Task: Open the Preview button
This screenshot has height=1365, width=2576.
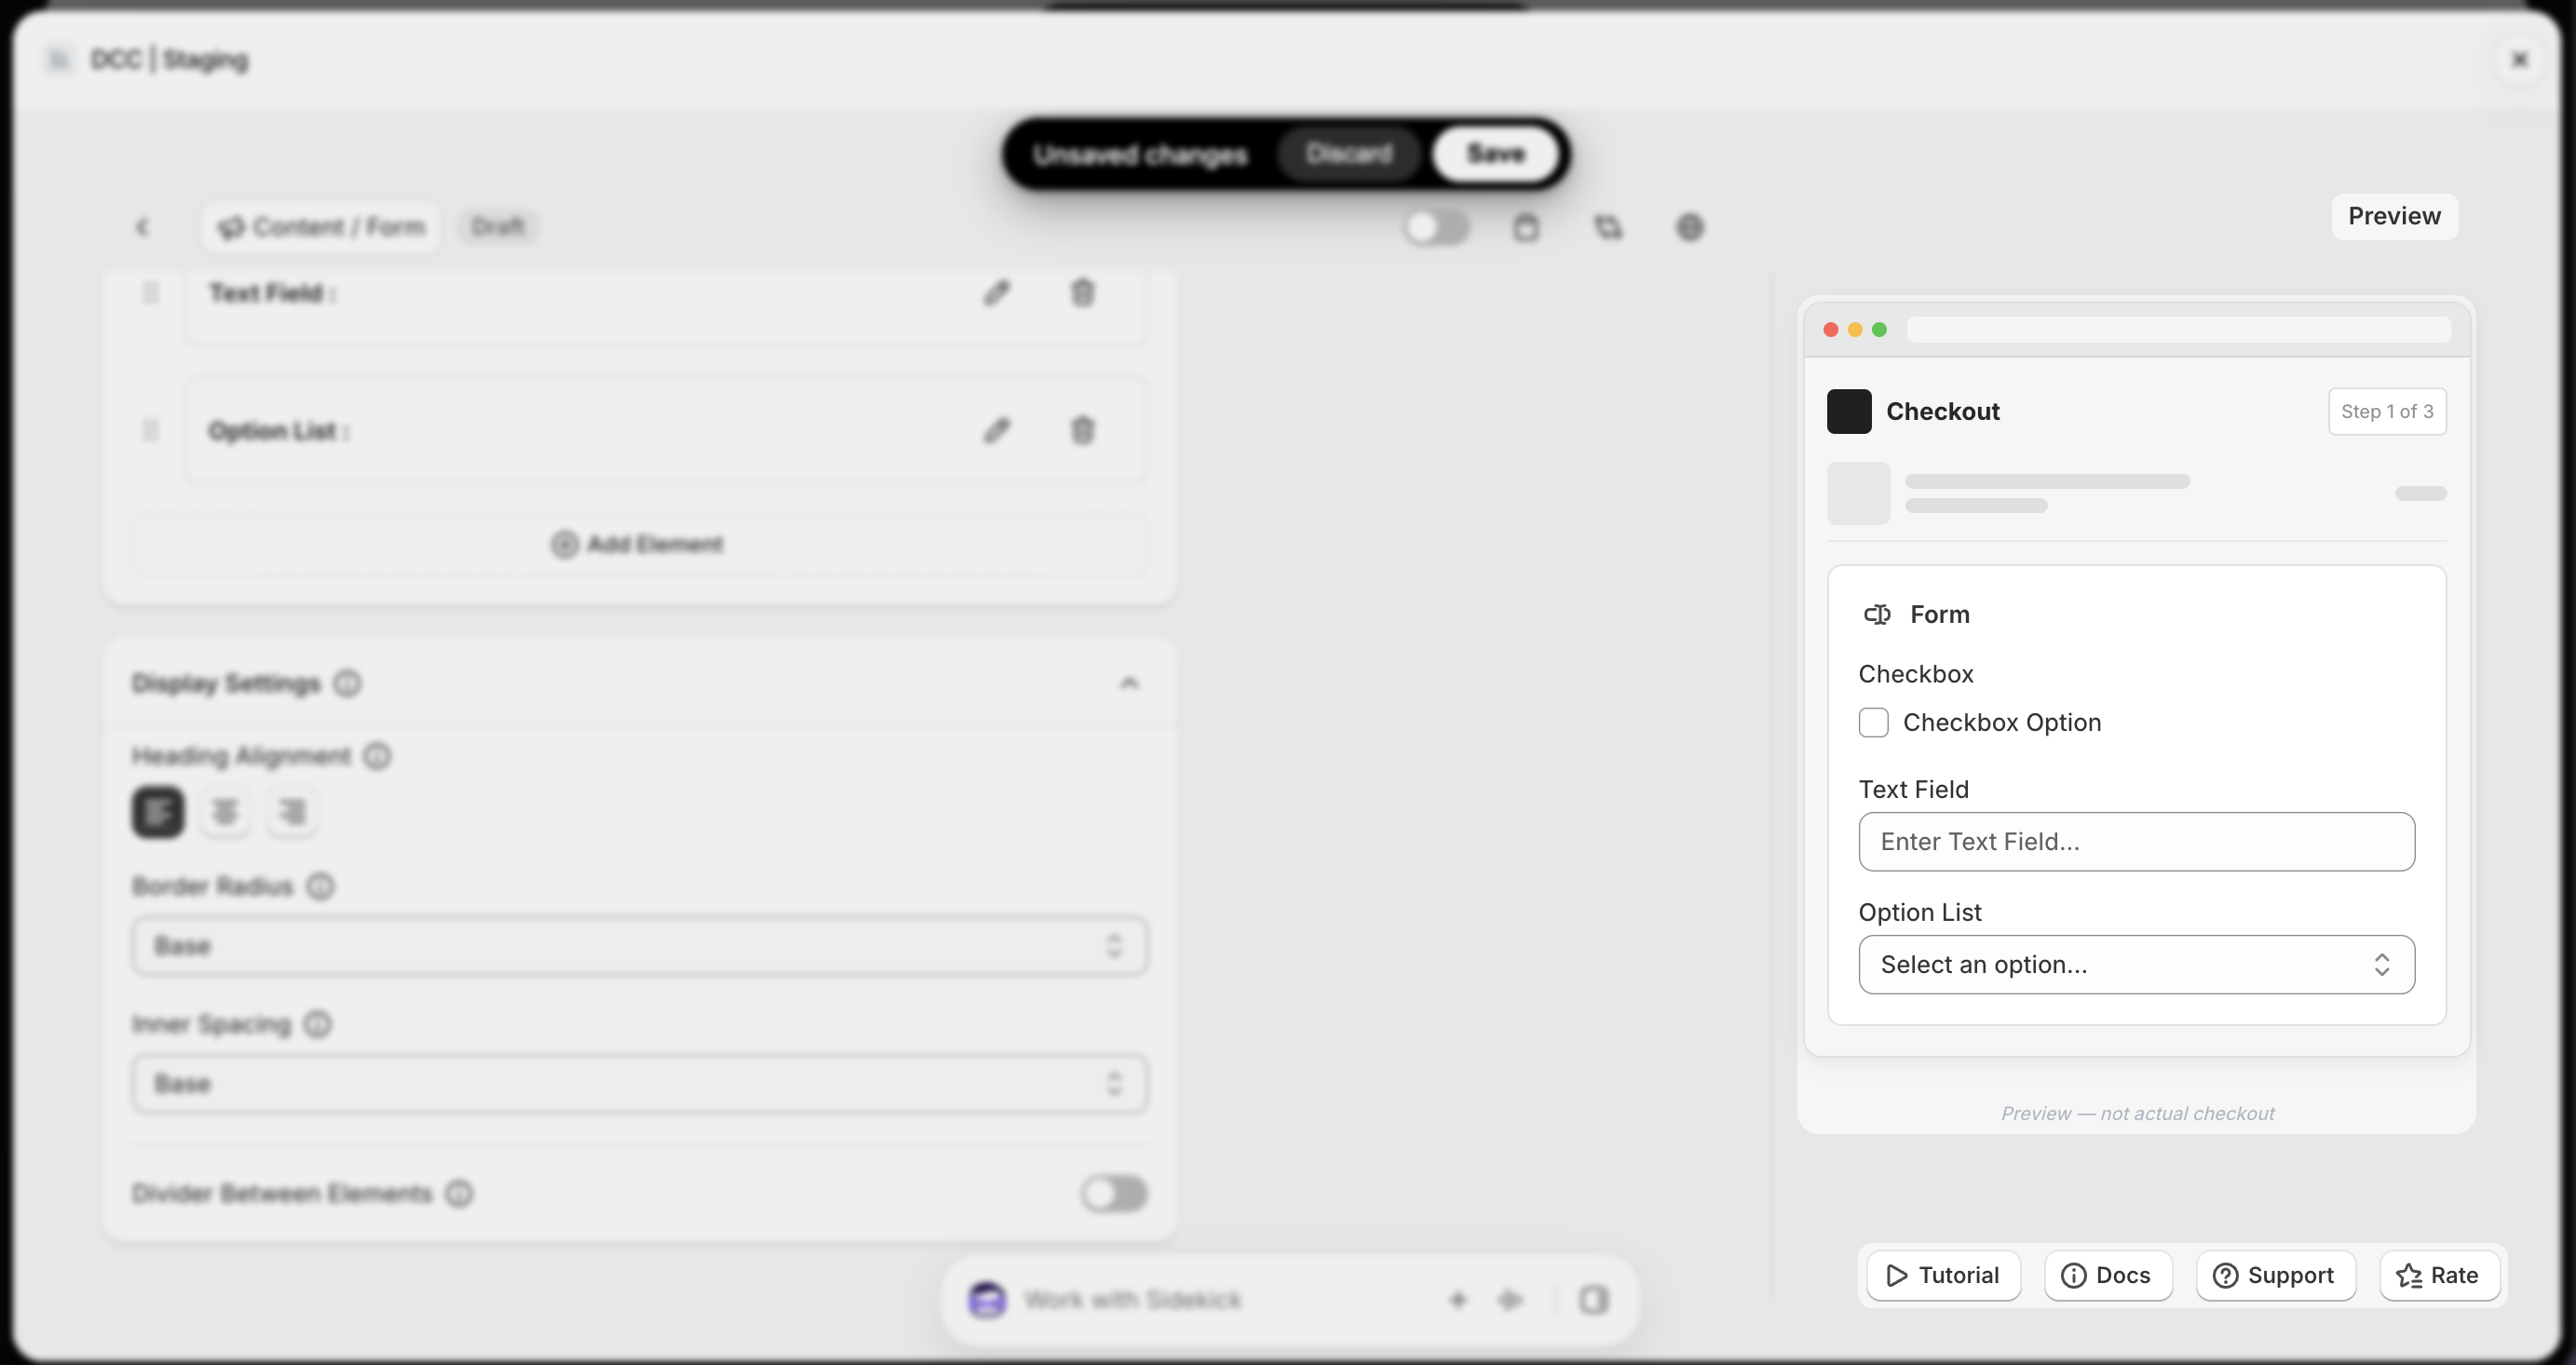Action: tap(2394, 216)
